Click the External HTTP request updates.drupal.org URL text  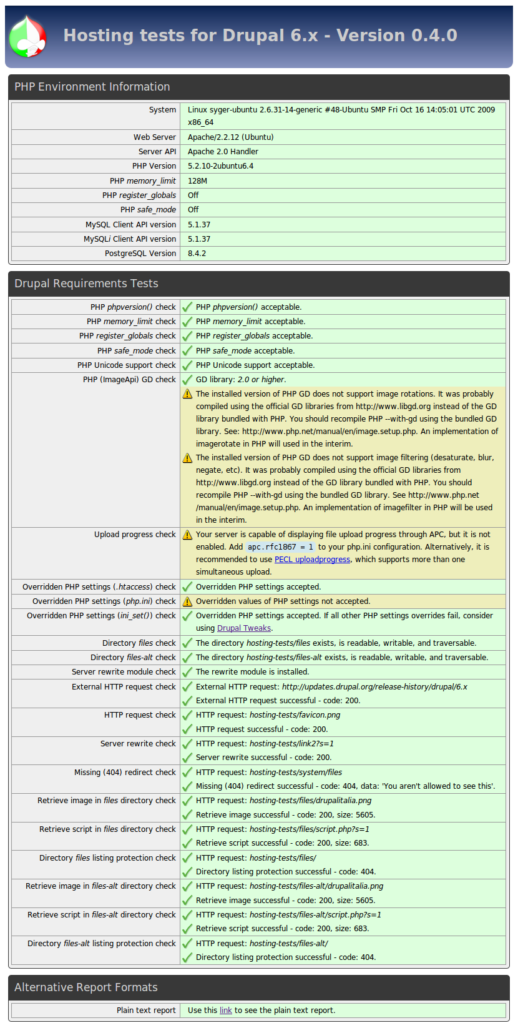tap(374, 687)
